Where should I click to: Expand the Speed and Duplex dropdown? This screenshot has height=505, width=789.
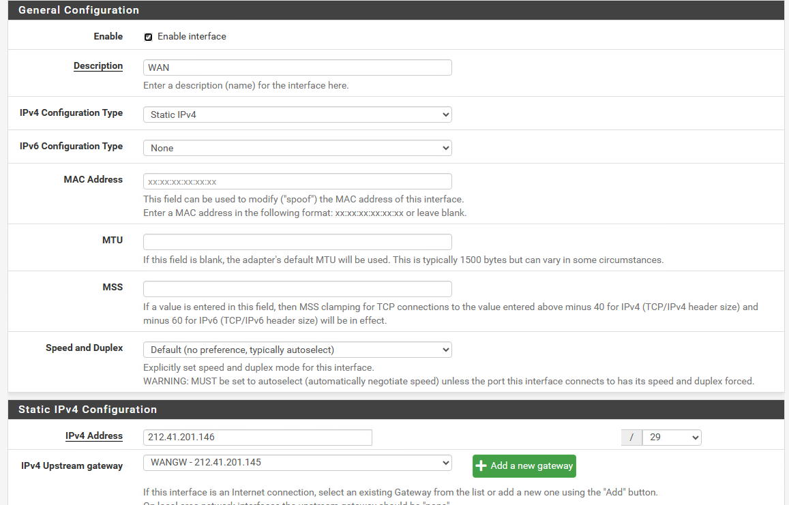tap(297, 350)
